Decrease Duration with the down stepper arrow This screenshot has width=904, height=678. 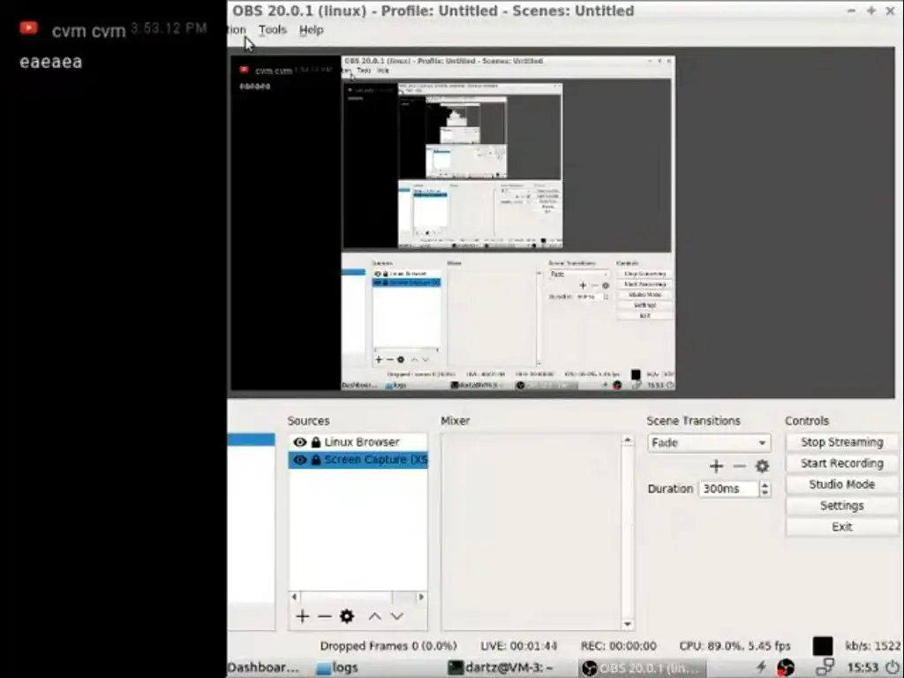tap(765, 493)
